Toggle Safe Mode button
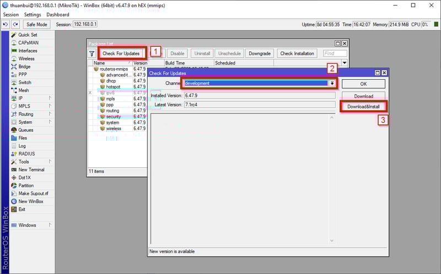This screenshot has height=274, width=441. coord(37,24)
